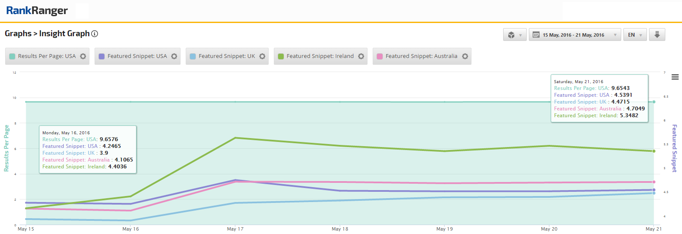
Task: Click the Graphs breadcrumb
Action: pyautogui.click(x=18, y=34)
